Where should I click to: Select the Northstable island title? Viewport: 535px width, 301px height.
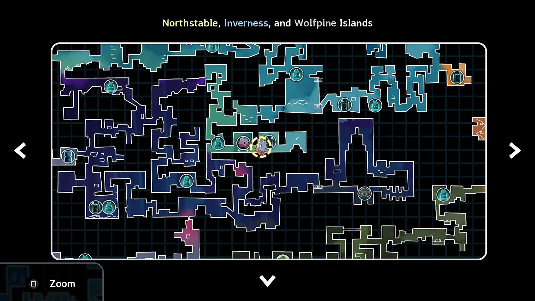tap(190, 23)
